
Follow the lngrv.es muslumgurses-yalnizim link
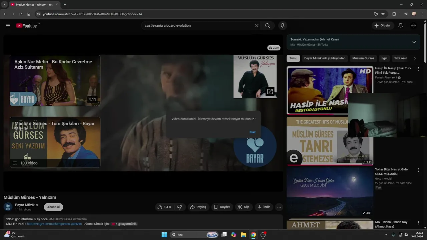(x=54, y=224)
